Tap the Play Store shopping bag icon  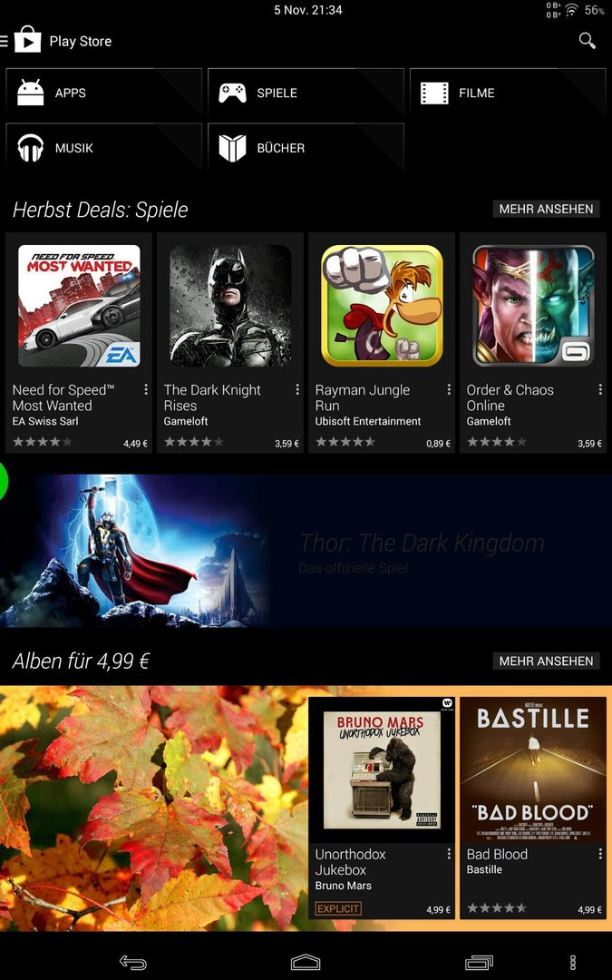click(x=27, y=39)
